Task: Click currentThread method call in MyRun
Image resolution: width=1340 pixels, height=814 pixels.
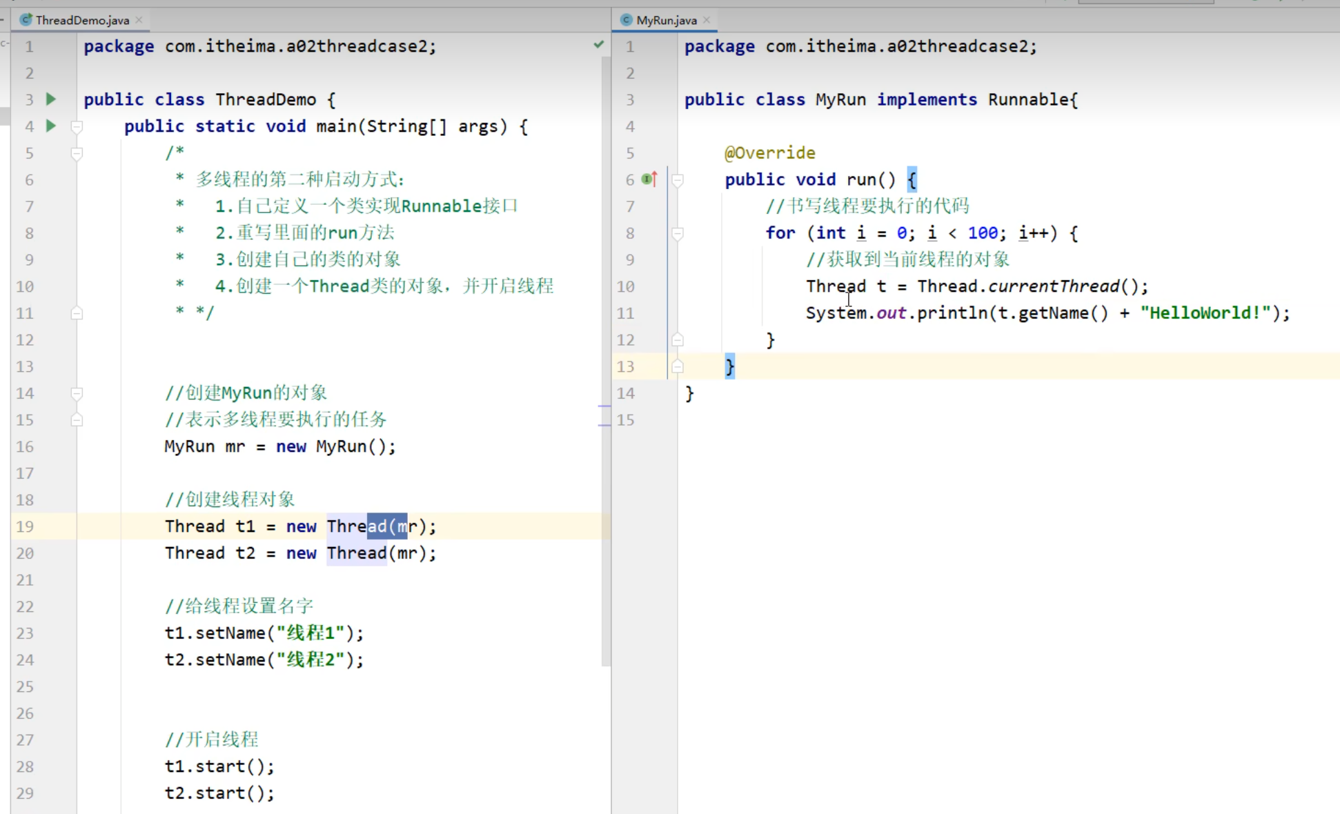Action: point(1053,286)
